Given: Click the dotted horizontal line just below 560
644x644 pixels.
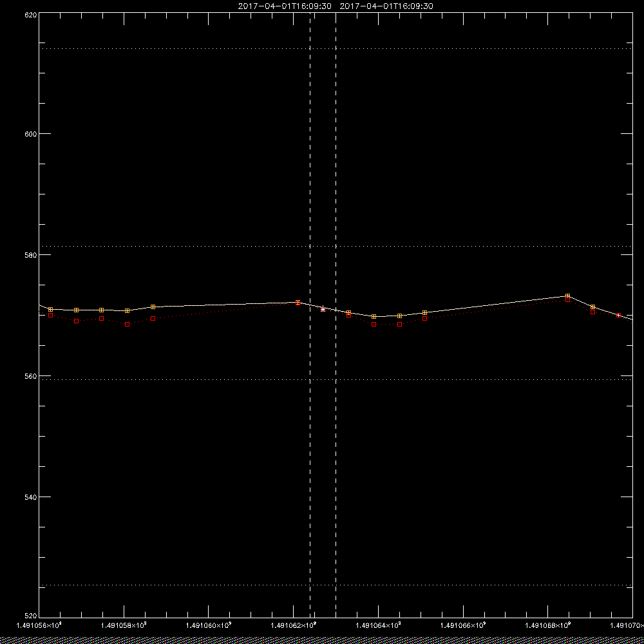Looking at the screenshot, I should (x=336, y=379).
